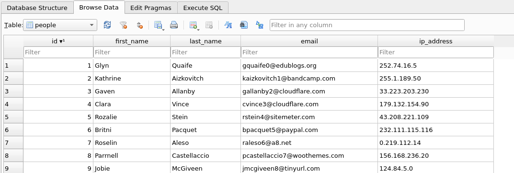Open the Edit Pragmas tab
Viewport: 514px width, 173px height.
(151, 8)
